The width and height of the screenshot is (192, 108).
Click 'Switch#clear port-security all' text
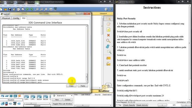click(x=129, y=31)
